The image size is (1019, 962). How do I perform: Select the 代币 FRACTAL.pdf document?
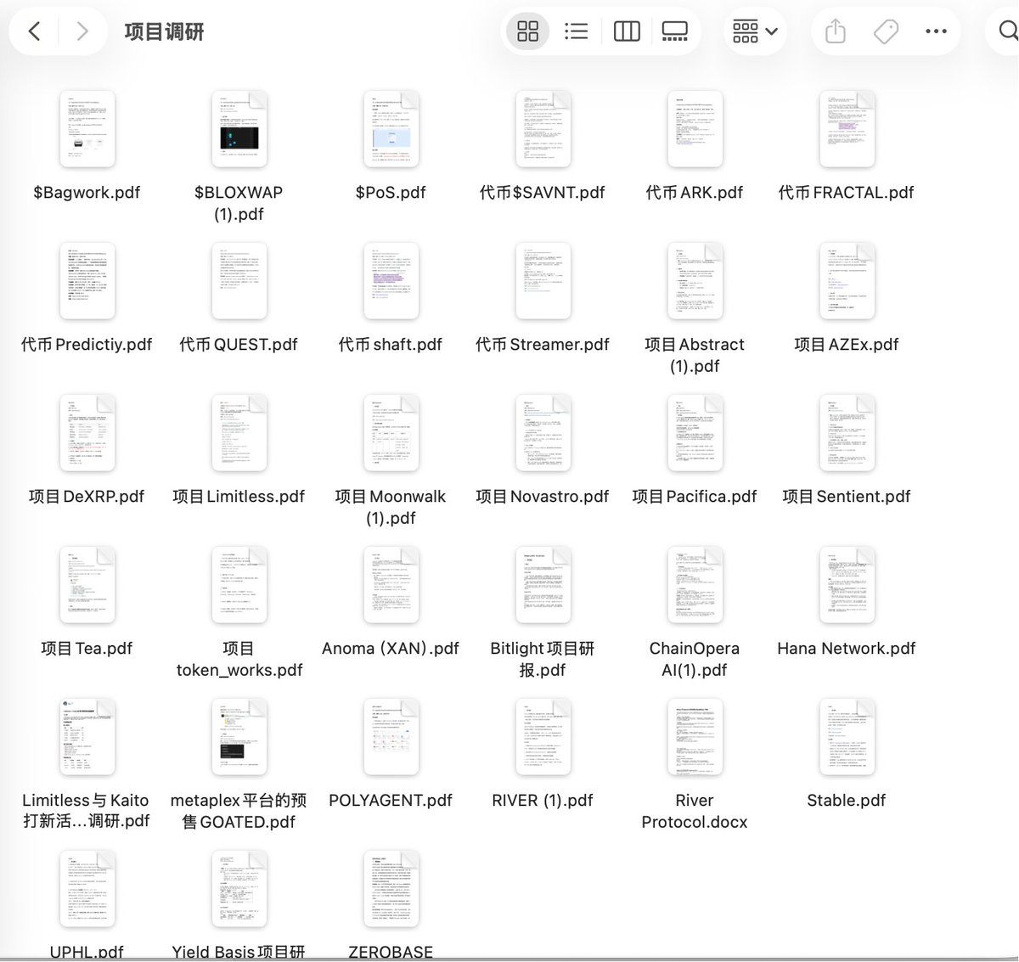pos(847,129)
